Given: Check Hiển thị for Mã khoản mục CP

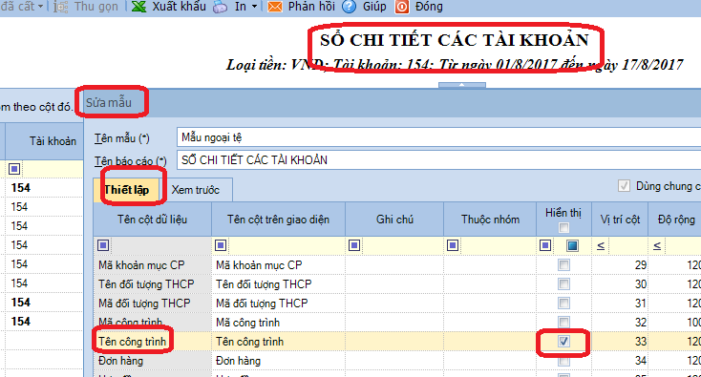Looking at the screenshot, I should (x=563, y=265).
